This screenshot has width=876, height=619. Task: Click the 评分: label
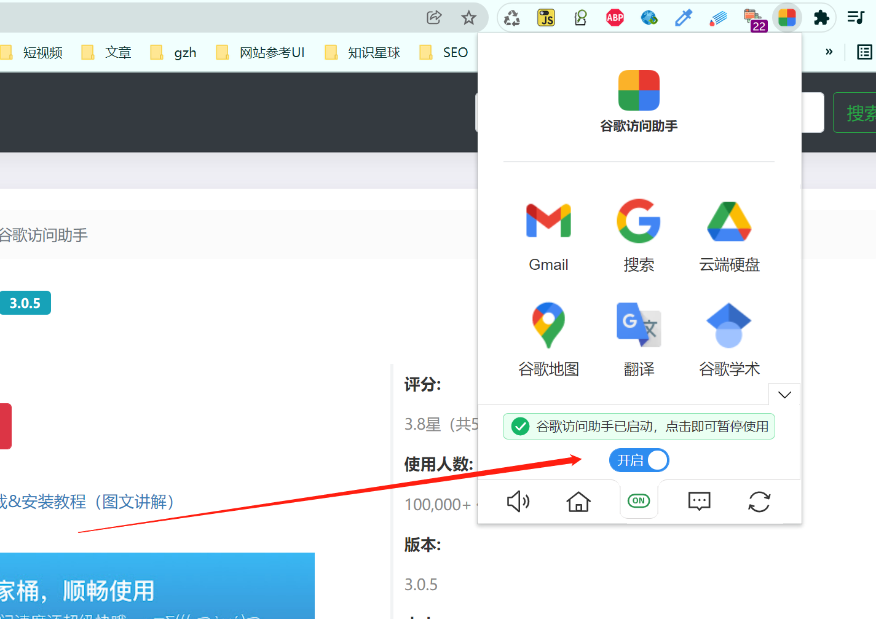point(423,385)
